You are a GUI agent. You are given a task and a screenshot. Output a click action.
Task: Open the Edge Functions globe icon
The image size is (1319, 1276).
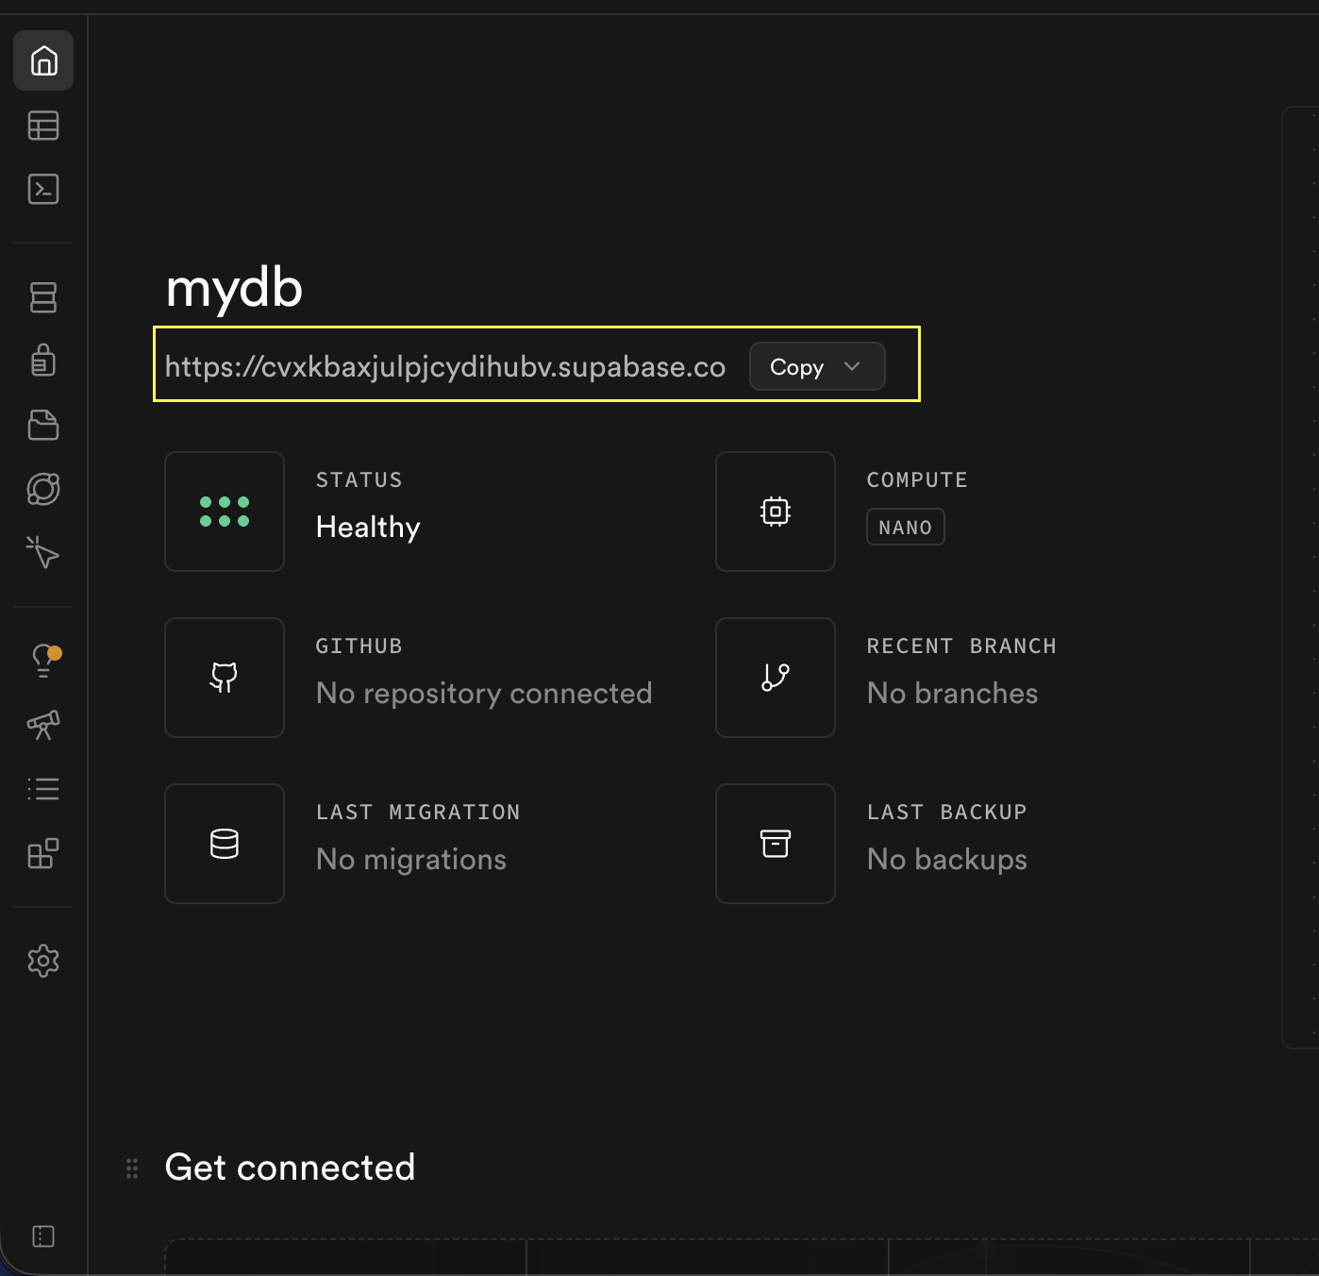click(43, 489)
